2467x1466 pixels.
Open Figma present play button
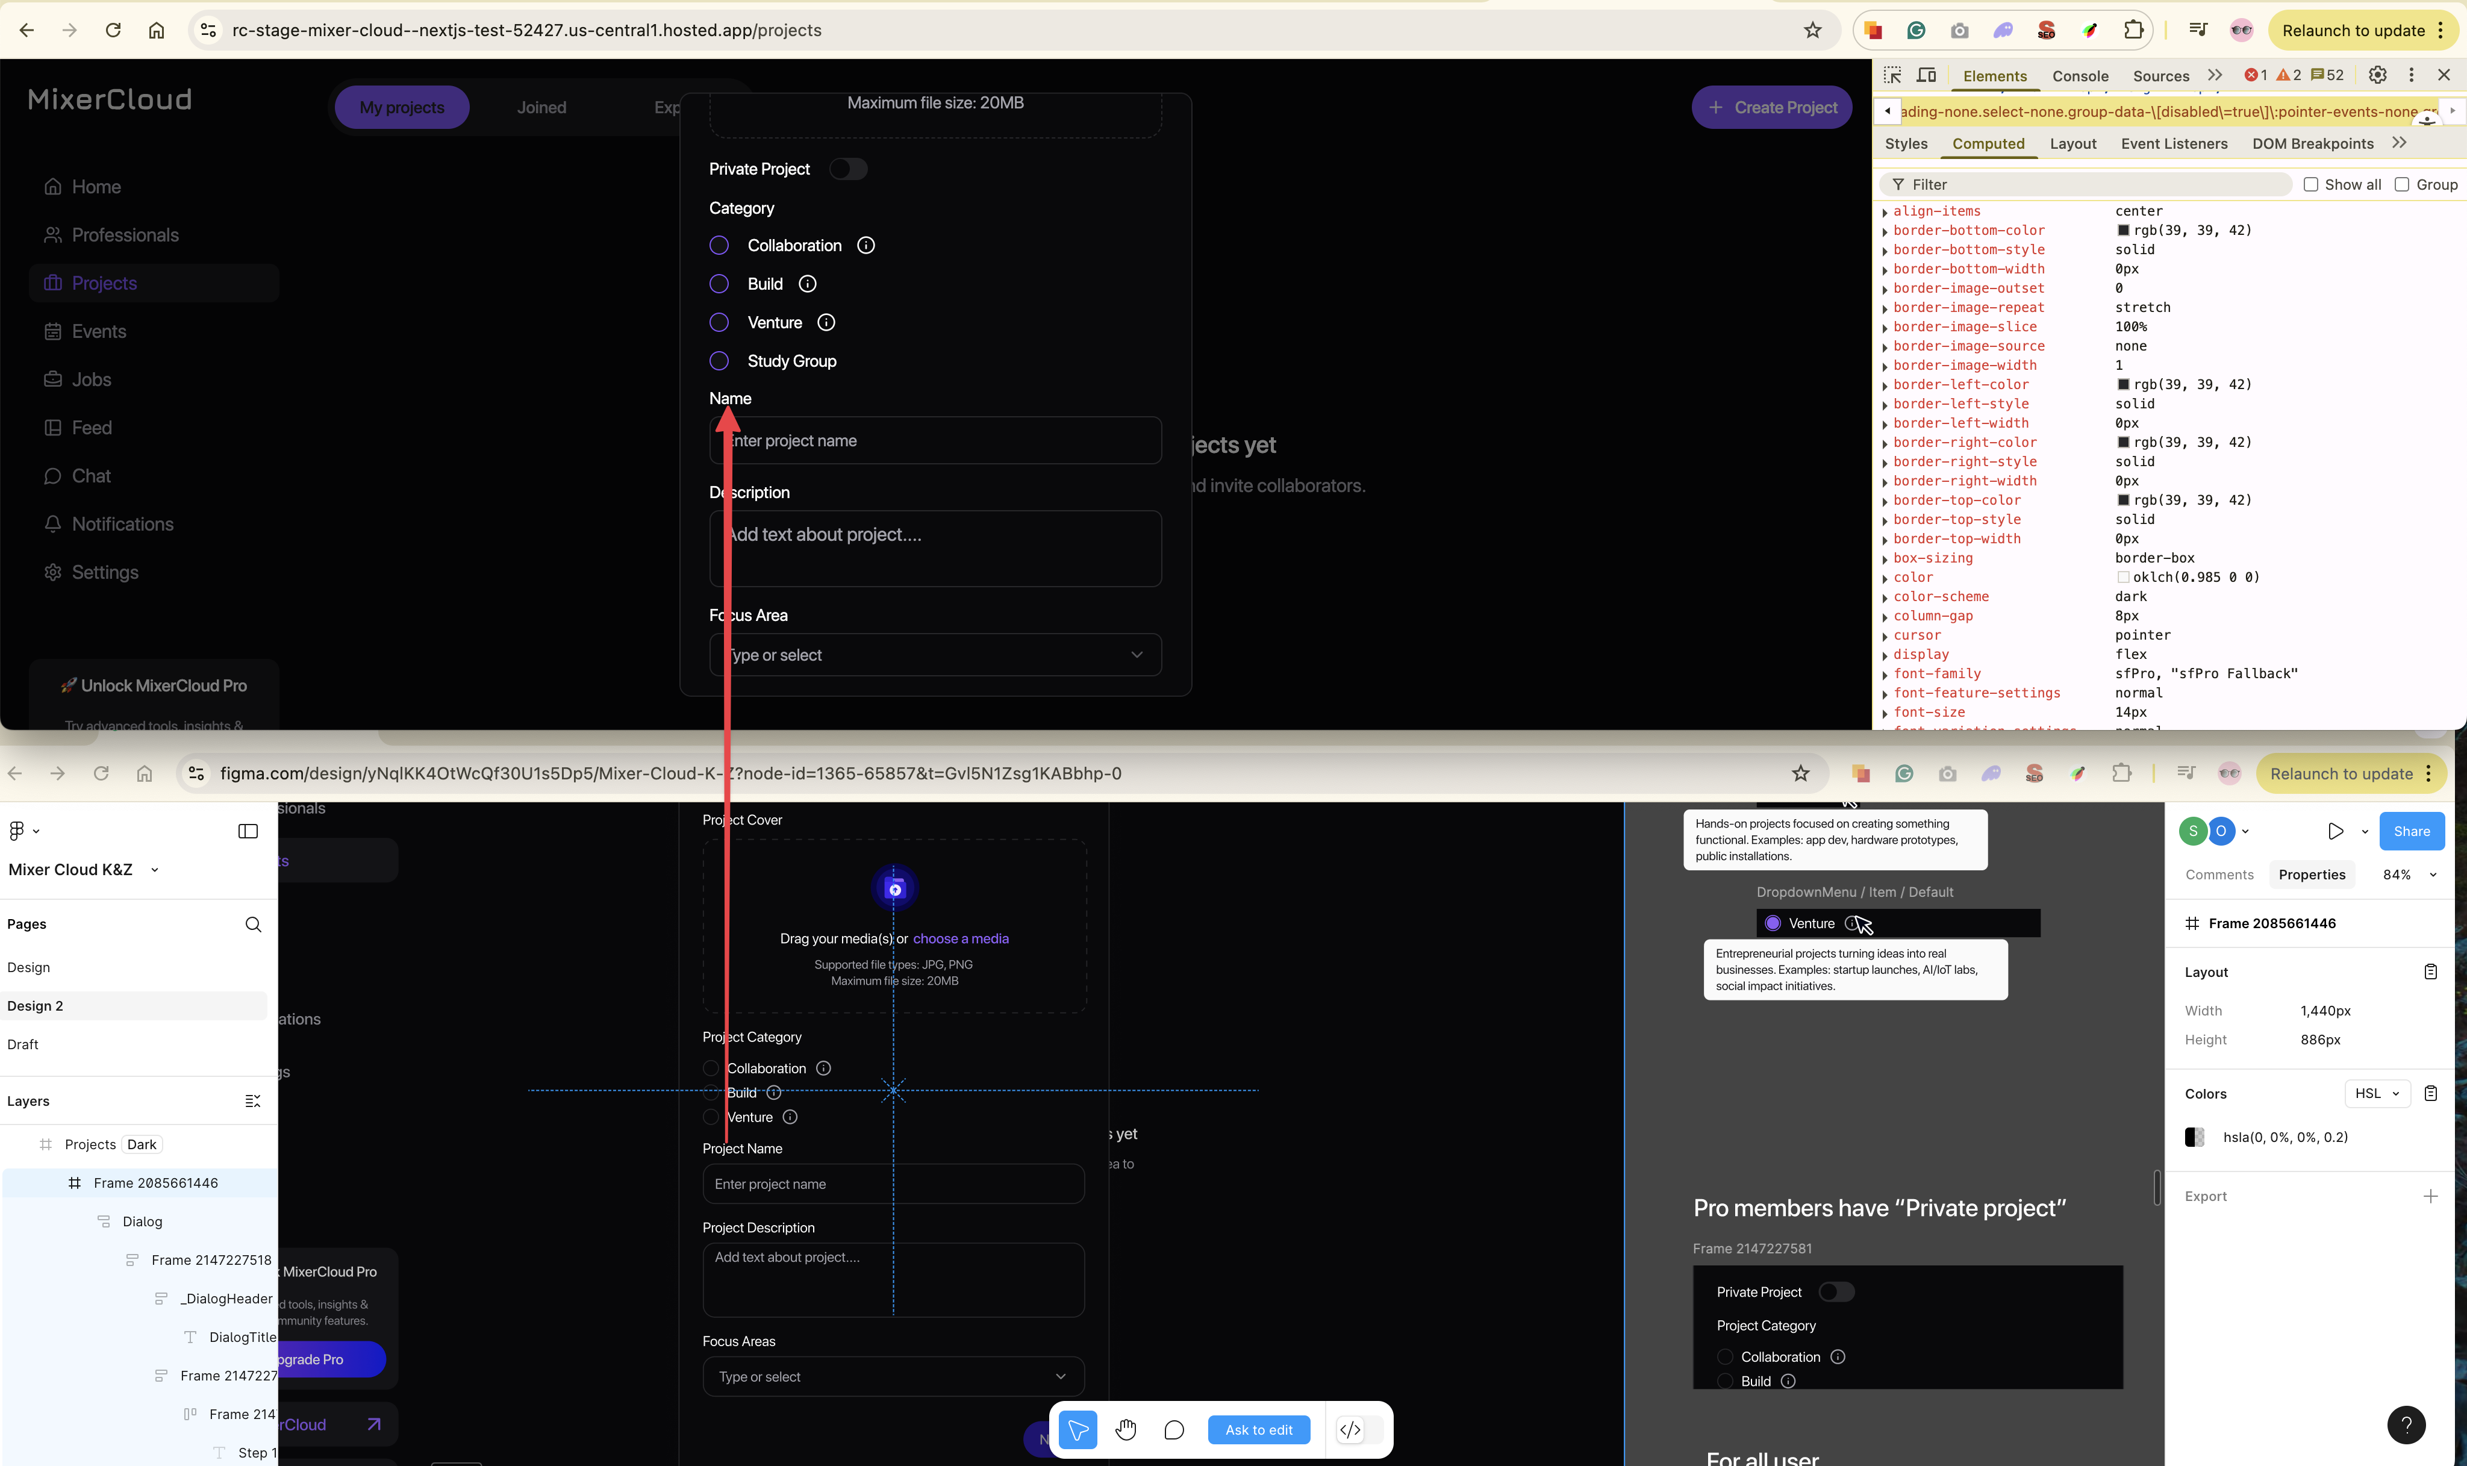coord(2334,831)
